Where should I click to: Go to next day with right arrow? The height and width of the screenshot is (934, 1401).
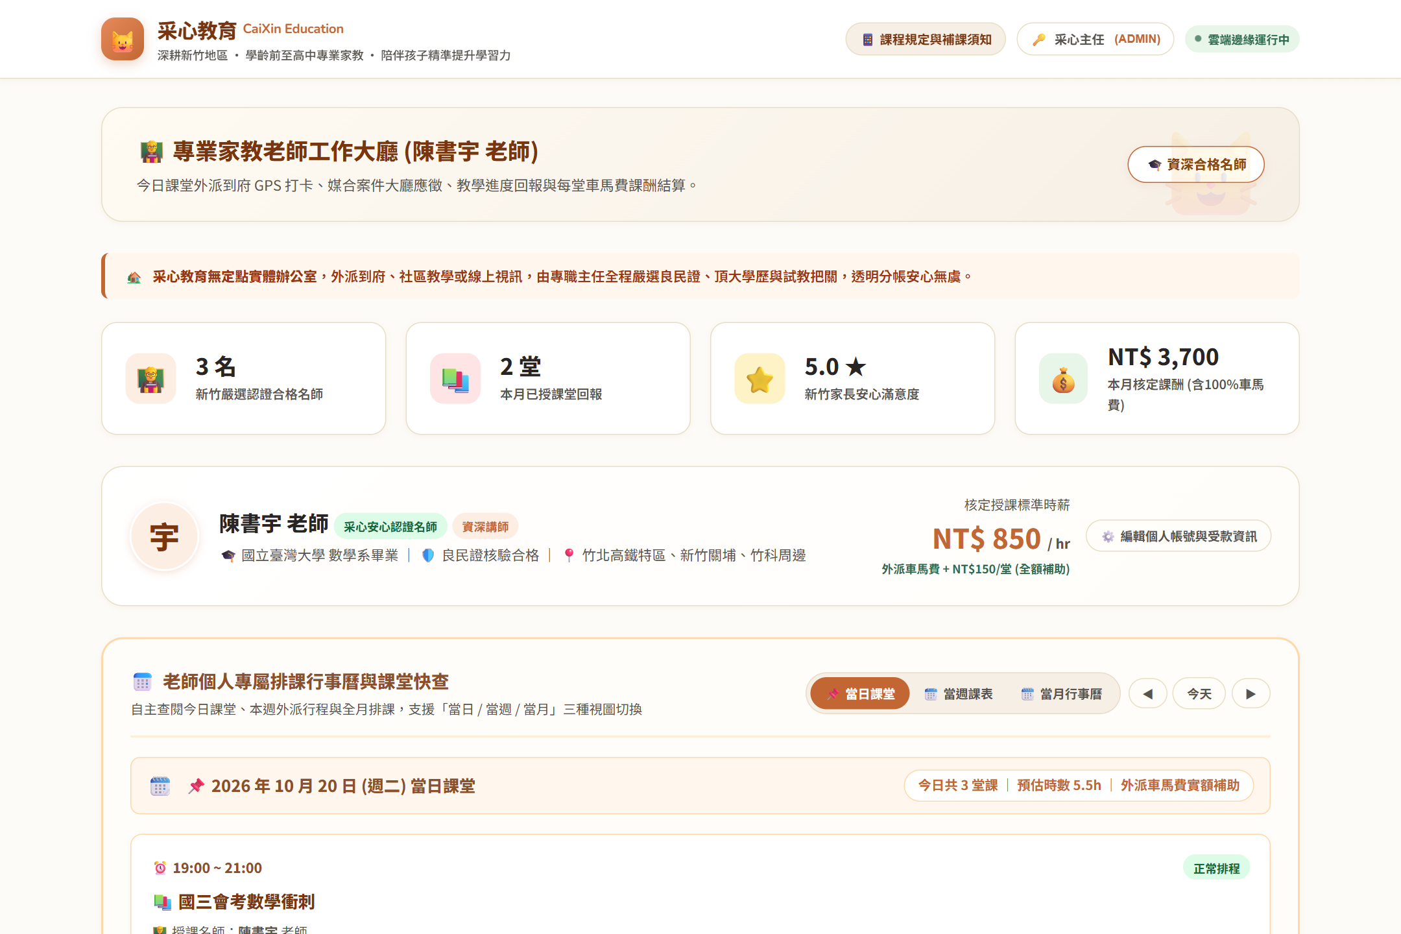tap(1251, 694)
